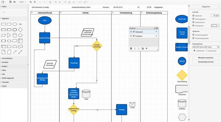
Task: Add a new layer with plus icon
Action: [x=146, y=48]
